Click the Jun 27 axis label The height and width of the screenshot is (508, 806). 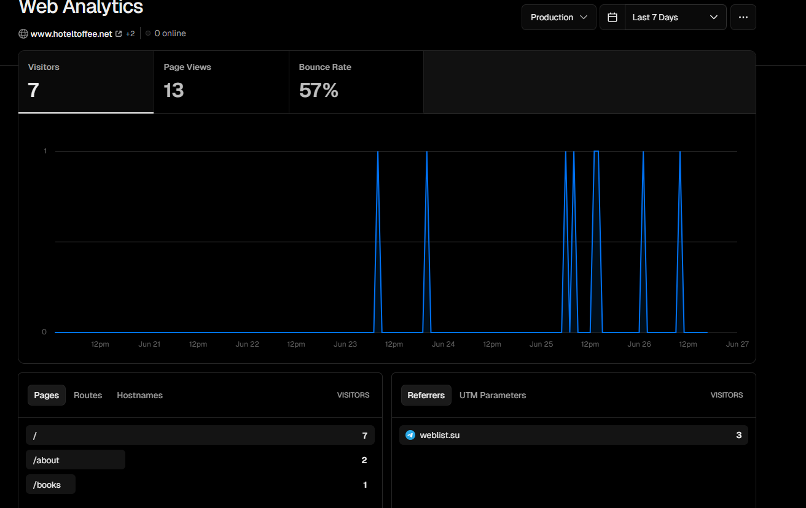pos(737,344)
